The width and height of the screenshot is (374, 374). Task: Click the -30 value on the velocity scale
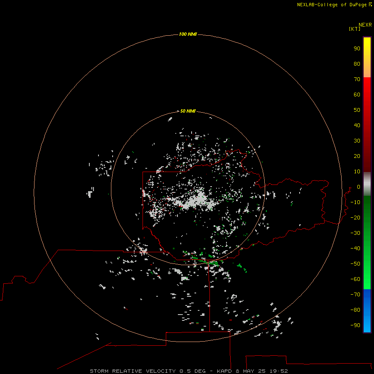[x=355, y=233]
